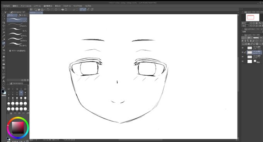Image resolution: width=263 pixels, height=142 pixels.
Task: Click the hue ring of color wheel
Action: pos(18,118)
